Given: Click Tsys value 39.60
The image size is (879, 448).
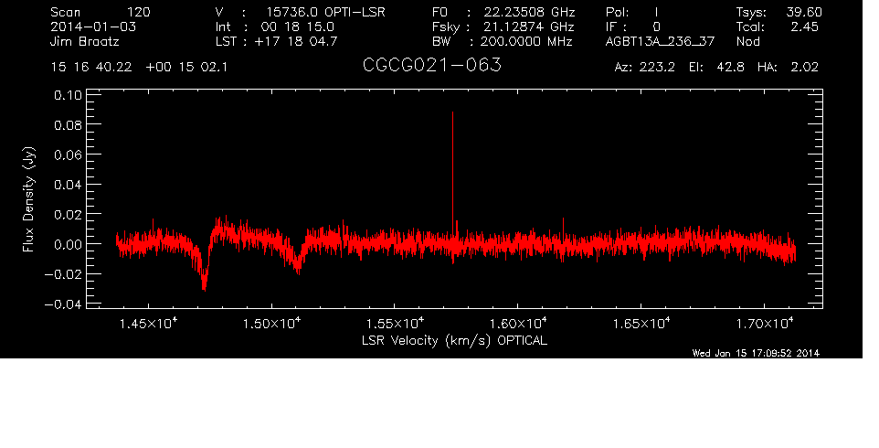Looking at the screenshot, I should point(804,12).
